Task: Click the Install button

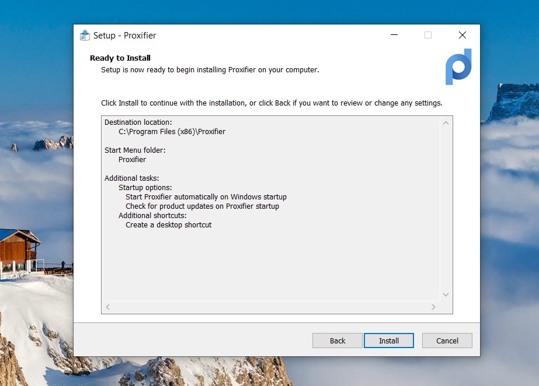Action: (389, 341)
